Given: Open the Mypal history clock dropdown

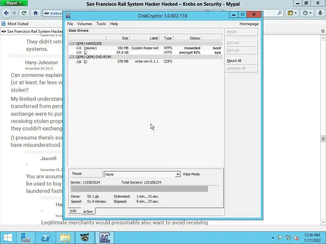Looking at the screenshot, I should [x=307, y=13].
